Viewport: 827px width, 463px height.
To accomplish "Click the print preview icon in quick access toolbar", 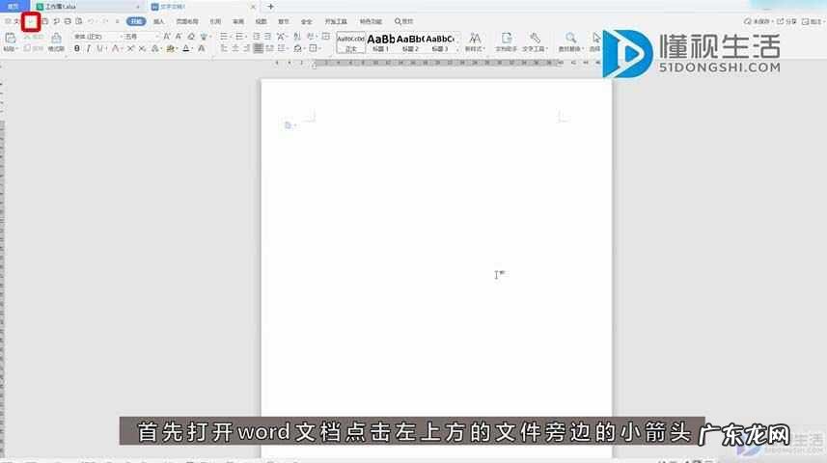I will (x=79, y=21).
